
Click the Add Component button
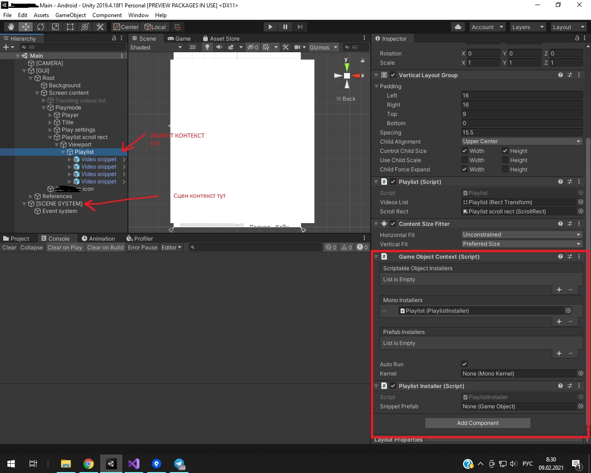click(x=478, y=423)
